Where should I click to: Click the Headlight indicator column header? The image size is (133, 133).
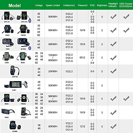coord(113,5)
